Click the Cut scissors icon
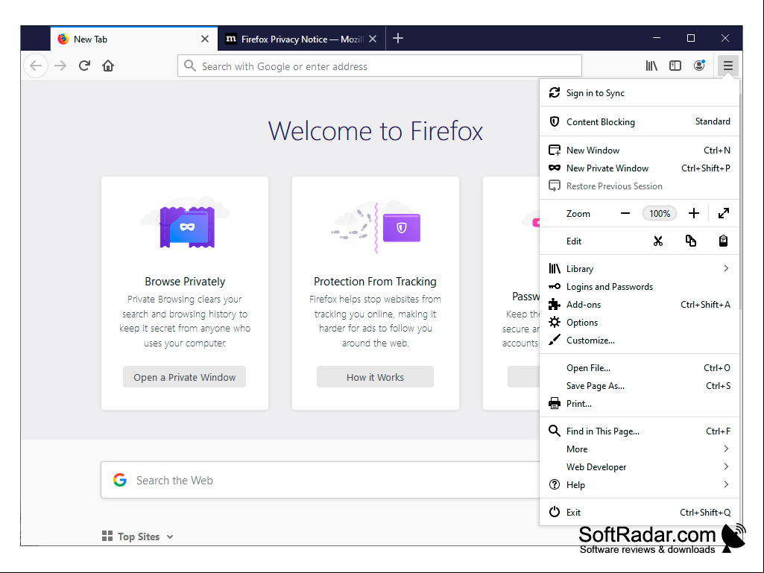The image size is (764, 573). click(x=658, y=241)
